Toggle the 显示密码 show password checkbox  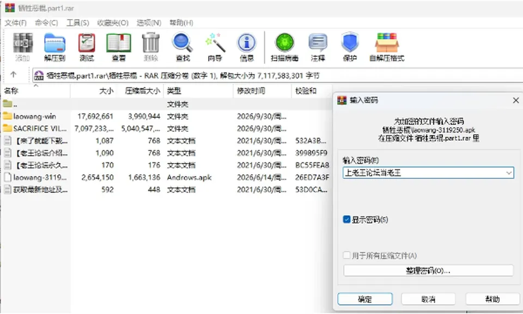pyautogui.click(x=346, y=219)
